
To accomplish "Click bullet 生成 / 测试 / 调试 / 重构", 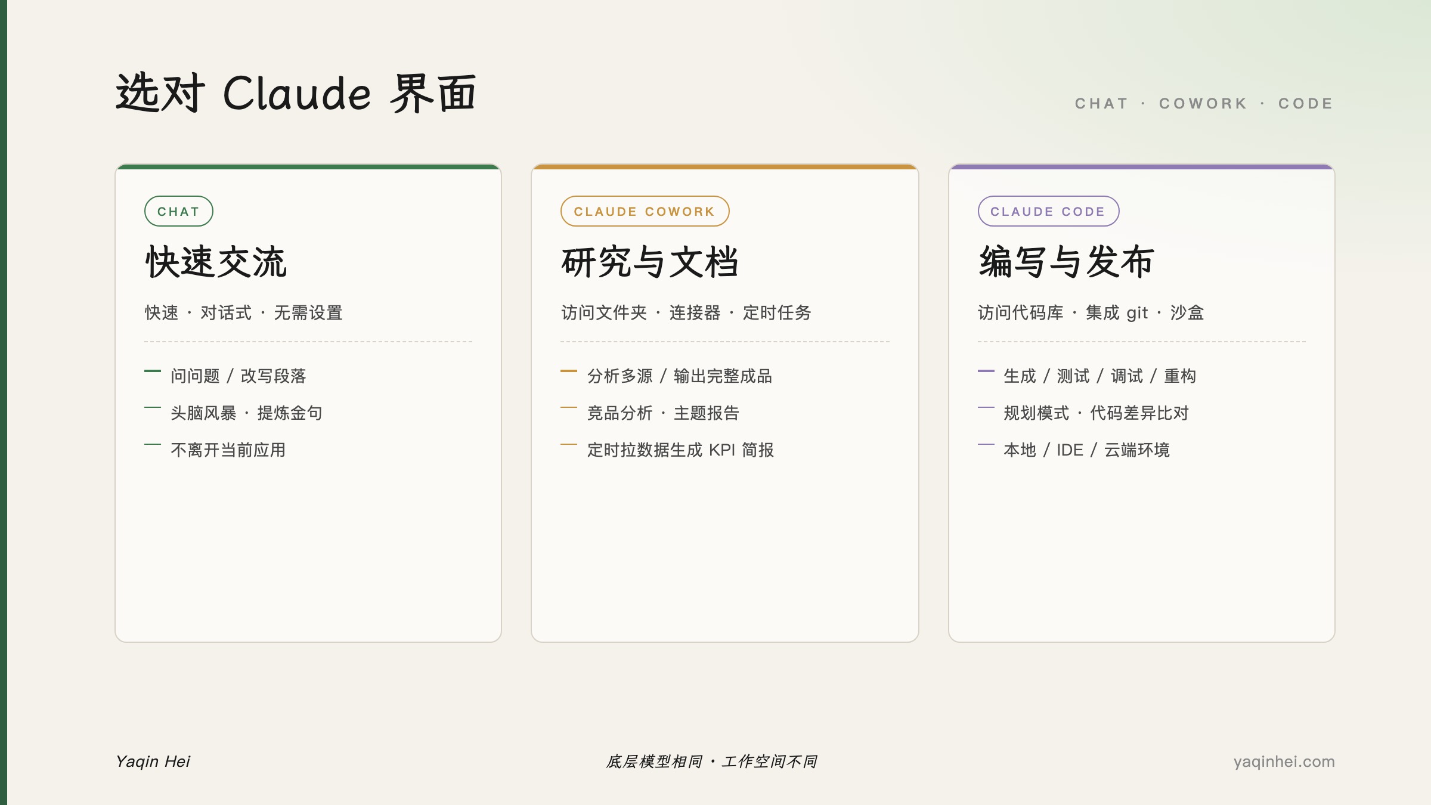I will click(x=1100, y=376).
